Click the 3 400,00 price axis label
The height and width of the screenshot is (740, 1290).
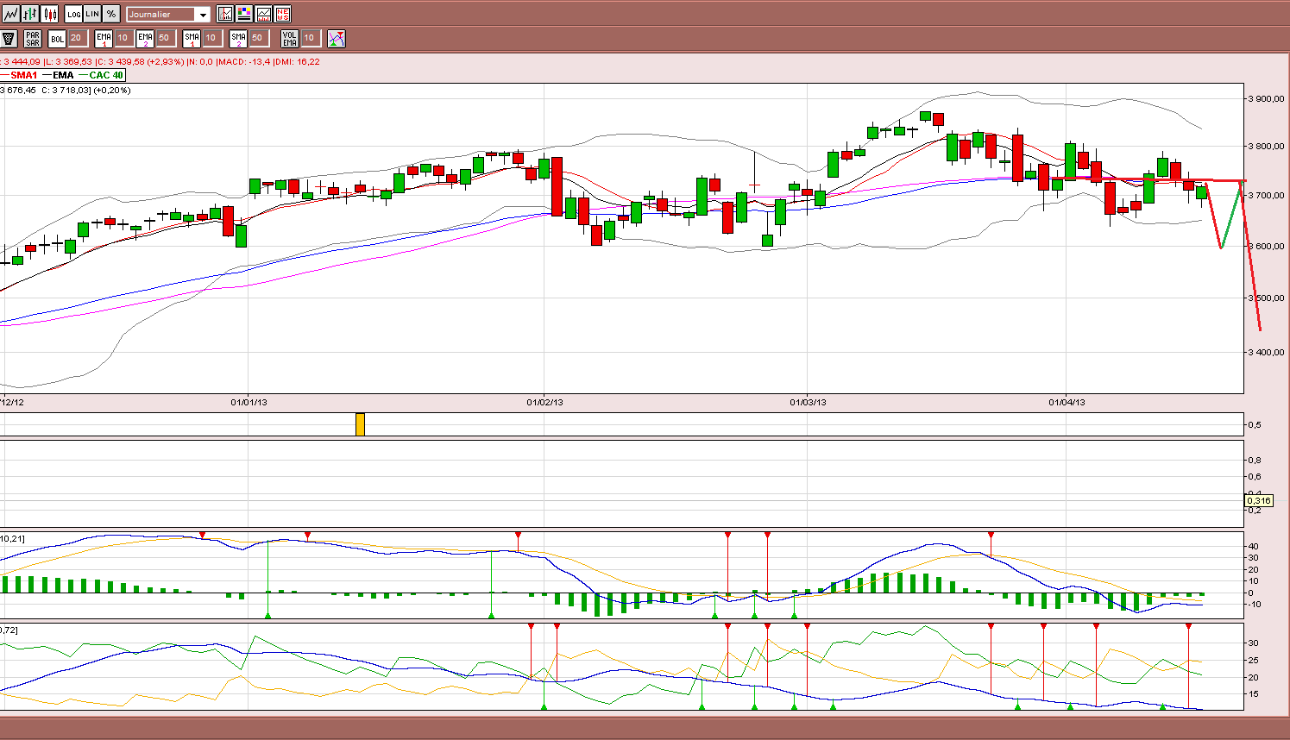tap(1266, 353)
